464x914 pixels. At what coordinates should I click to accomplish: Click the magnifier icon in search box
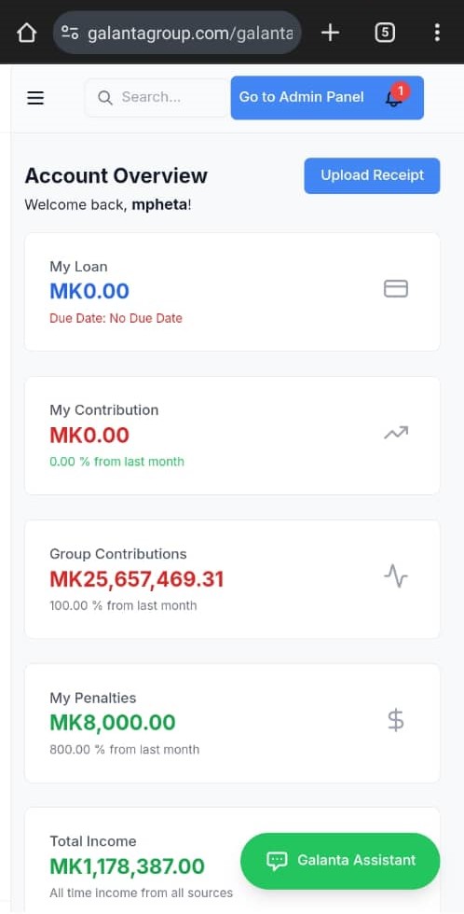[104, 98]
